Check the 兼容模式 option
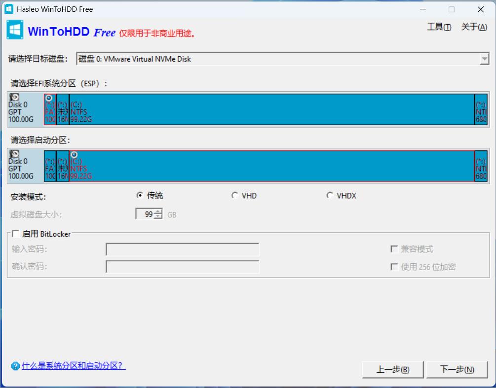The height and width of the screenshot is (388, 496). point(394,249)
